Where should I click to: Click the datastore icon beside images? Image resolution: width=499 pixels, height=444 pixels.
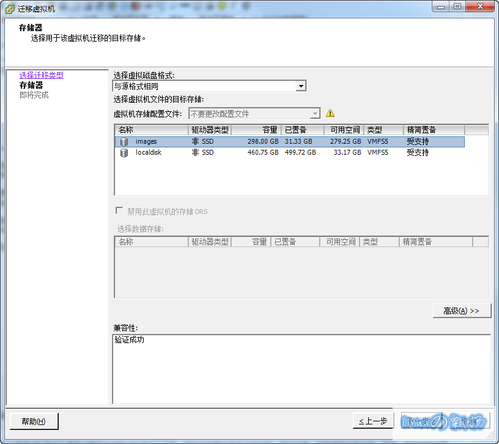coord(124,142)
